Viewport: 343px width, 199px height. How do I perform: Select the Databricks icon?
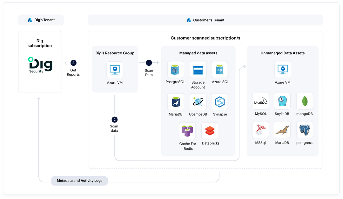[210, 130]
